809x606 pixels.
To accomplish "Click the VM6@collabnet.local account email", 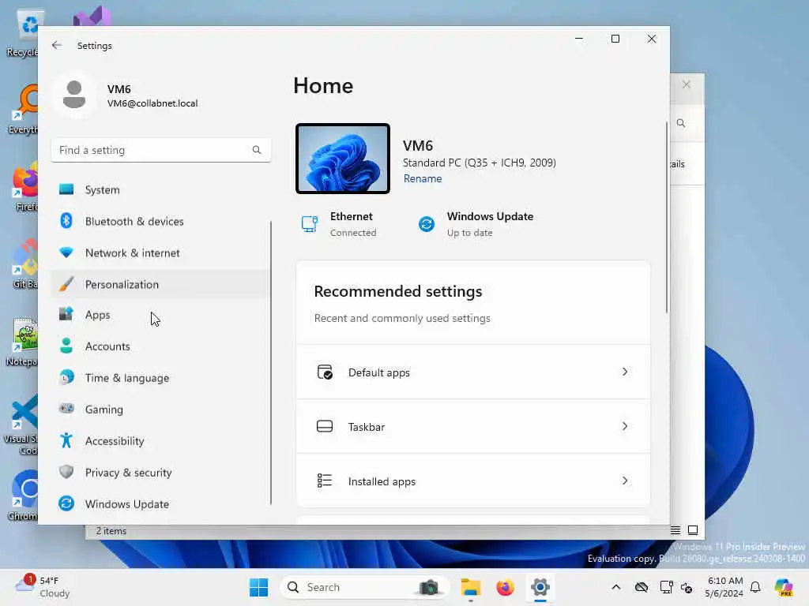I will point(152,103).
